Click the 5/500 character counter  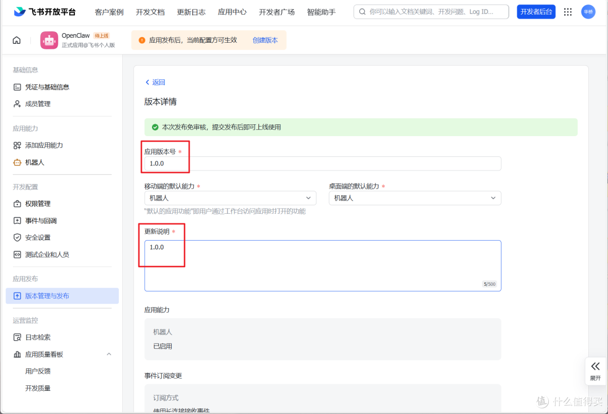click(489, 284)
